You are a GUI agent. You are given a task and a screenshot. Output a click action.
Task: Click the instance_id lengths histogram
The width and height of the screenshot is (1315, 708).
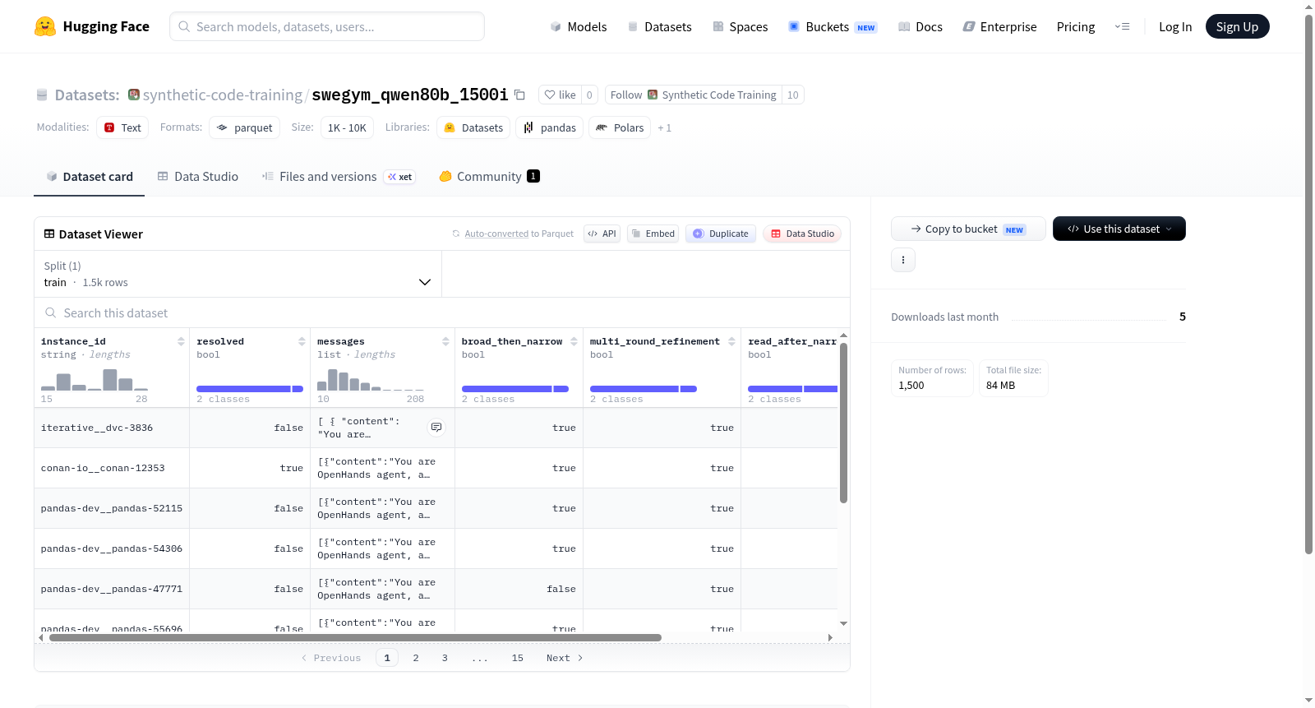(95, 379)
